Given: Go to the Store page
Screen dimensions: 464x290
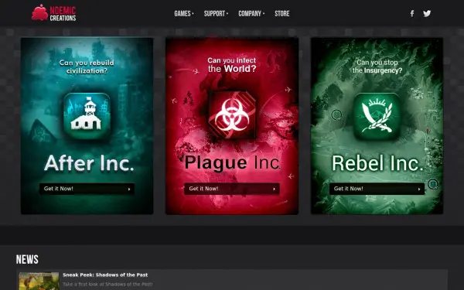Looking at the screenshot, I should (x=282, y=14).
